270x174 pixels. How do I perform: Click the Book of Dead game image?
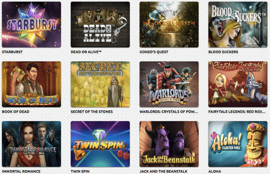click(31, 84)
